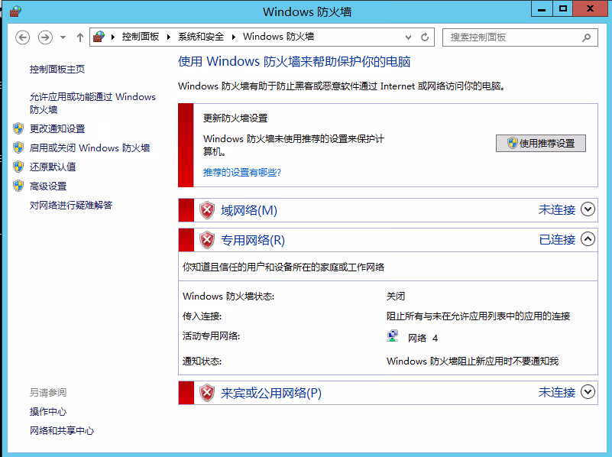Click the firewall icon in the address bar
Image resolution: width=612 pixels, height=457 pixels.
pyautogui.click(x=99, y=36)
